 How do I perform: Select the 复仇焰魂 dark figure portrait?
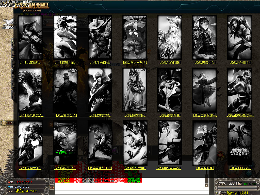65,90
